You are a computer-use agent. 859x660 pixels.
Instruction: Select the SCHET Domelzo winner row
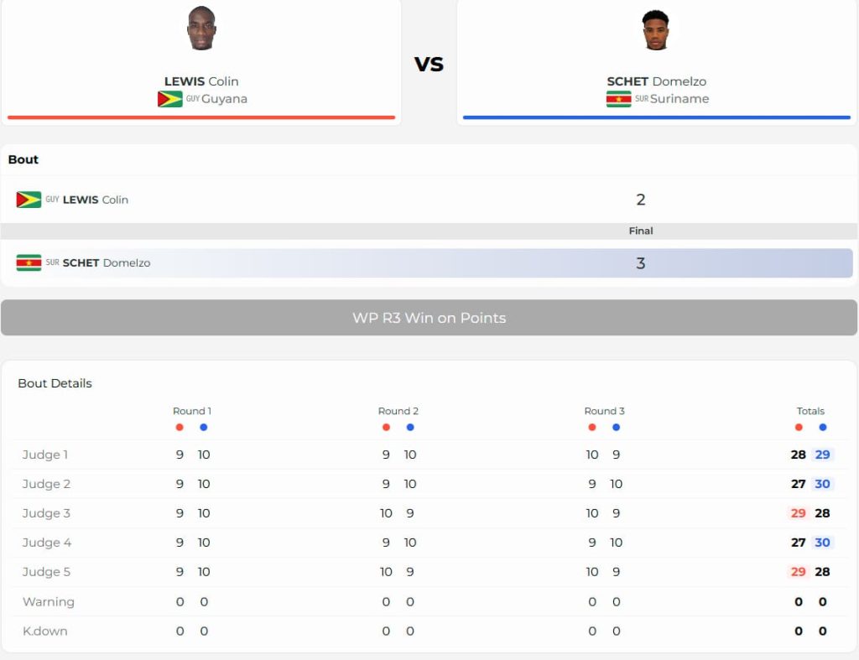click(x=429, y=262)
